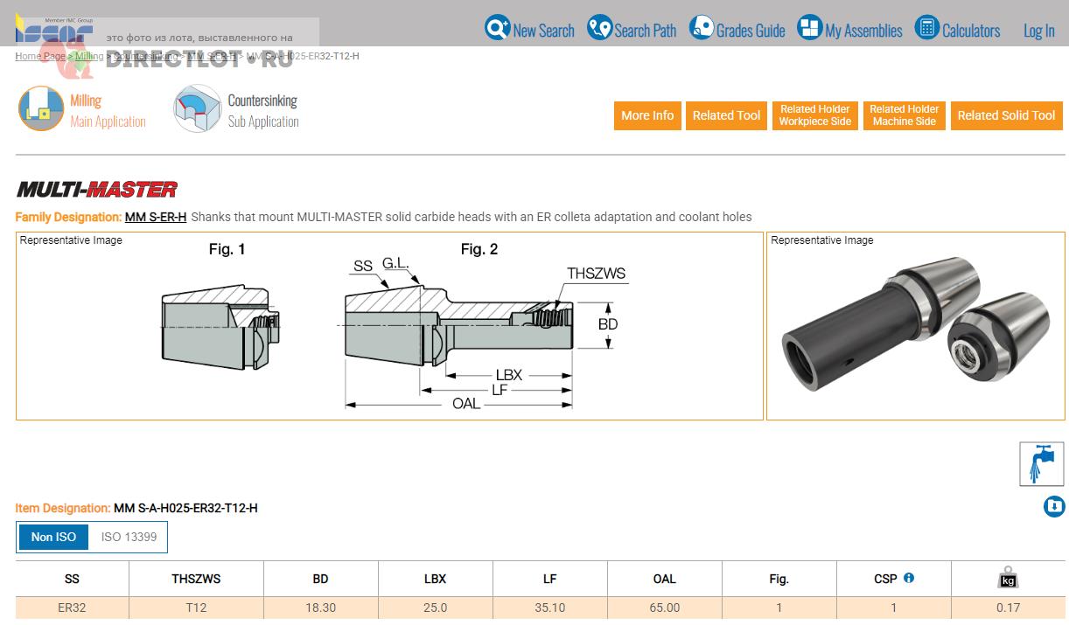
Task: Click the CSP info icon
Action: coord(909,578)
